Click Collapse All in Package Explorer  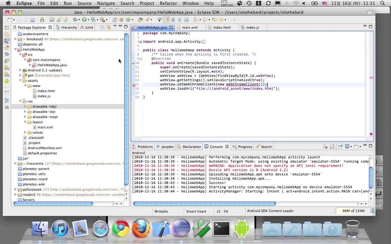pos(102,27)
